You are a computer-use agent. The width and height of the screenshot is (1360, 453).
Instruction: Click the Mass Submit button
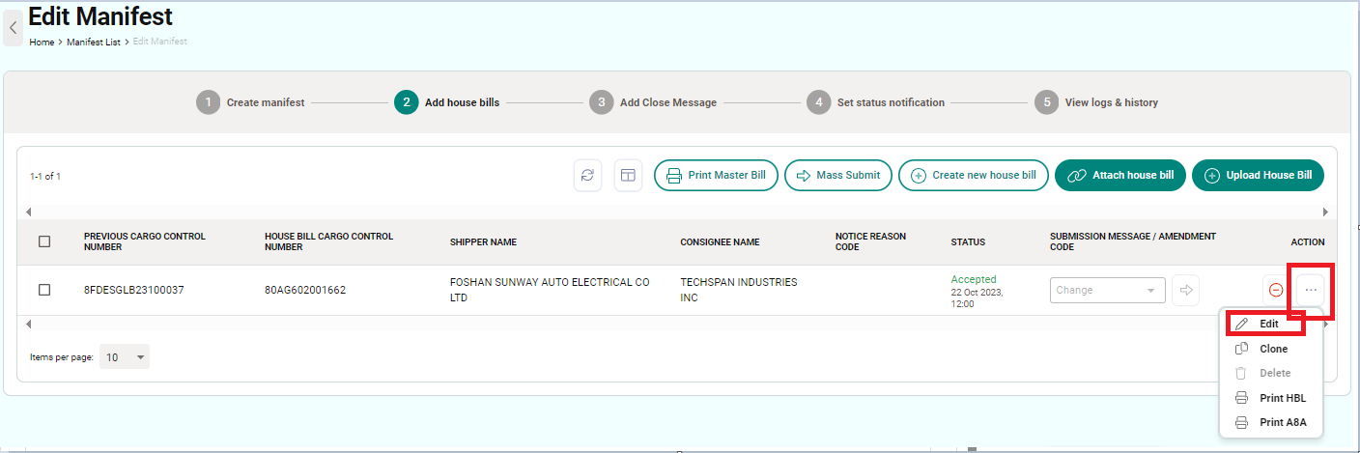coord(838,176)
